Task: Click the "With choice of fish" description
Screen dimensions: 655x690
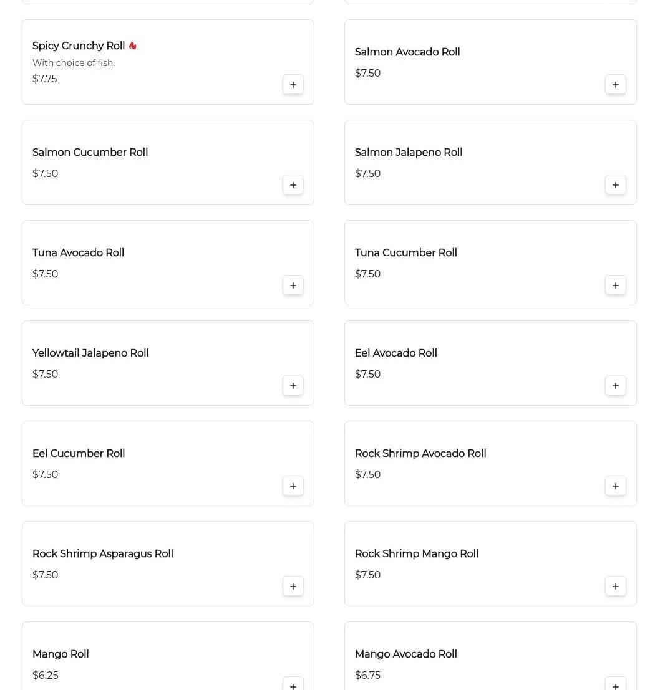Action: (74, 63)
